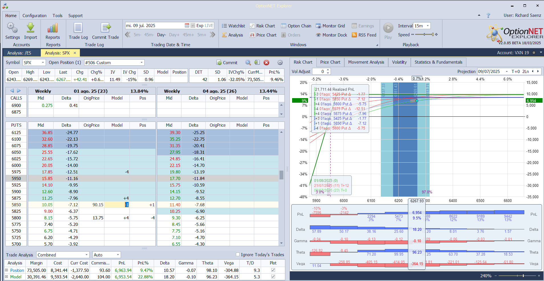The image size is (544, 281).
Task: Open Price Chart from the Windows group
Action: [263, 35]
